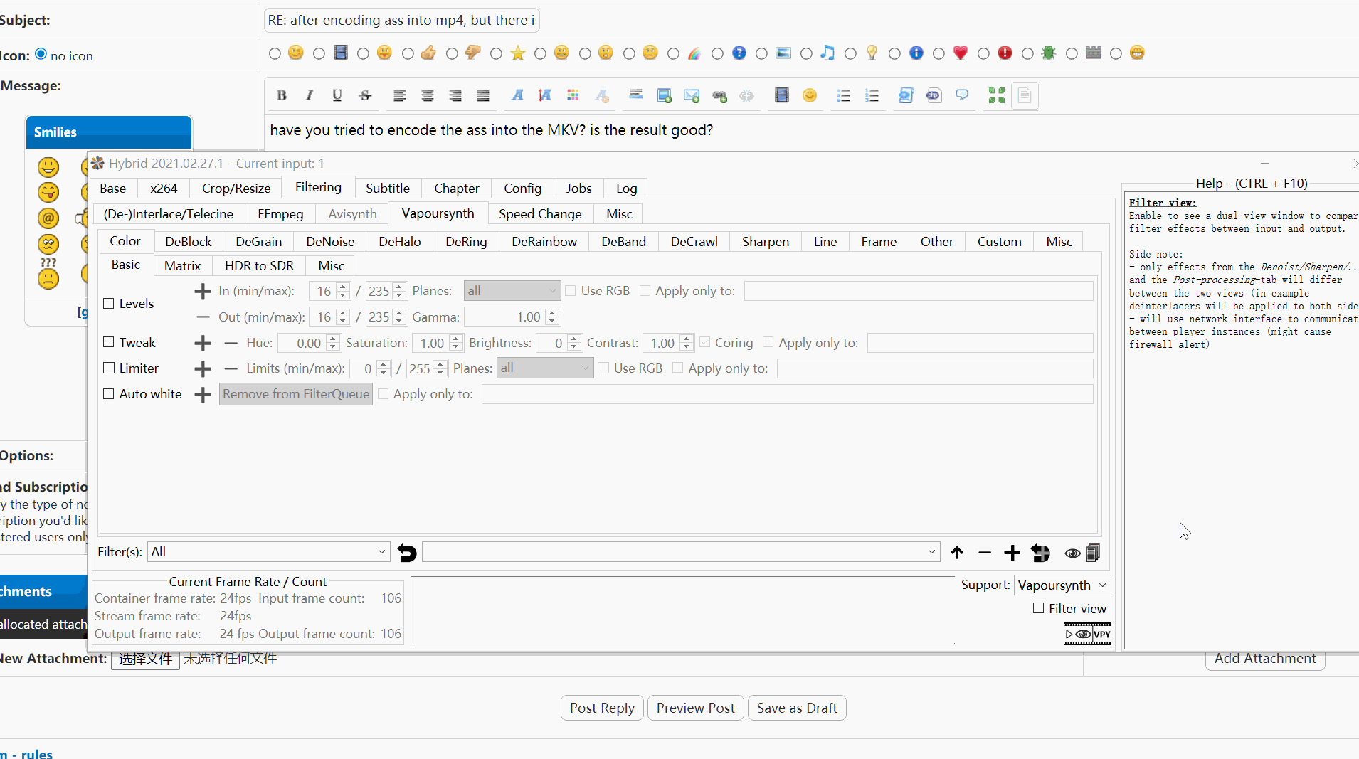The height and width of the screenshot is (759, 1359).
Task: Open the Levels Planes dropdown
Action: [512, 291]
